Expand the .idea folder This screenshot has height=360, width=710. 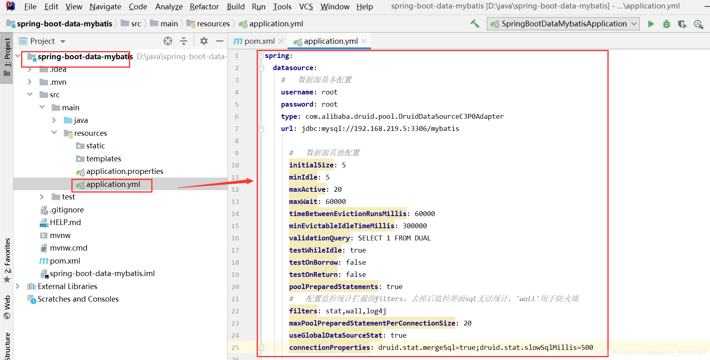pyautogui.click(x=30, y=69)
